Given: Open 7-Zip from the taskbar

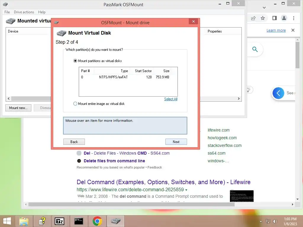Looking at the screenshot, I should pyautogui.click(x=59, y=221).
